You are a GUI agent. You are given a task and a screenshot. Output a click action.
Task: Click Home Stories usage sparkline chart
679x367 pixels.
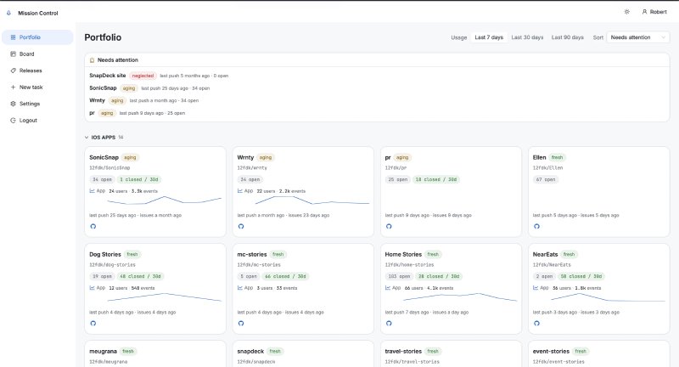pos(460,296)
